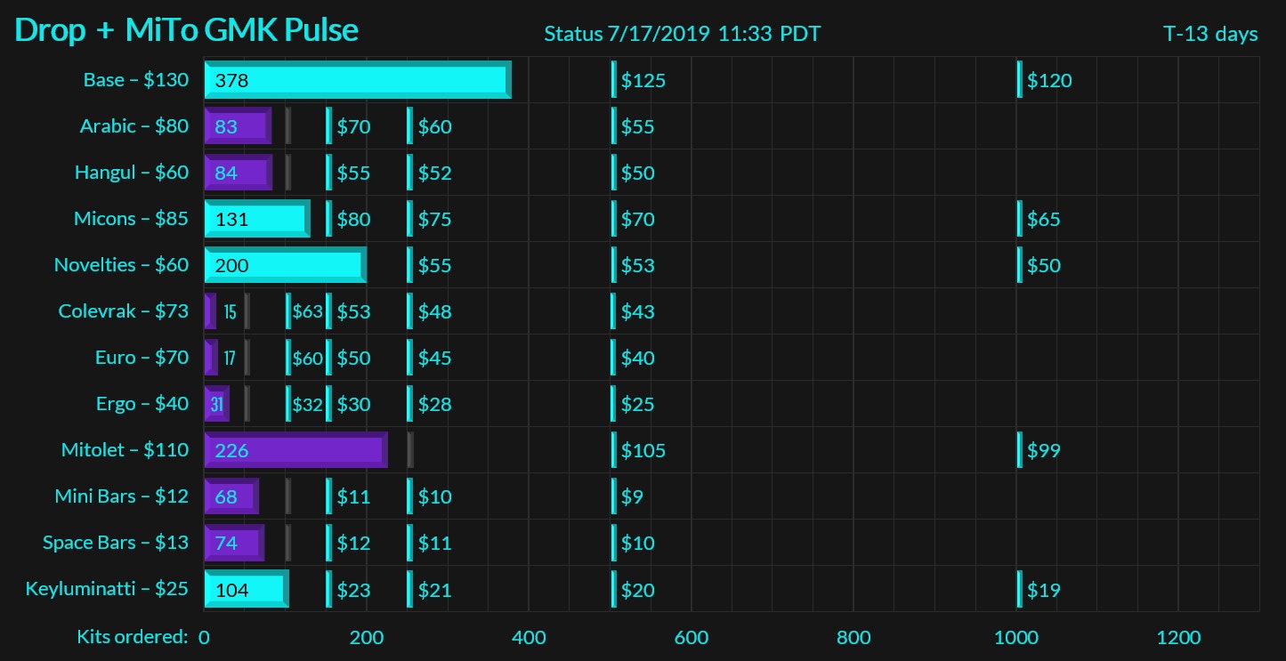Select the $9 Mini Bars price tier marker
Image resolution: width=1286 pixels, height=661 pixels.
click(630, 496)
